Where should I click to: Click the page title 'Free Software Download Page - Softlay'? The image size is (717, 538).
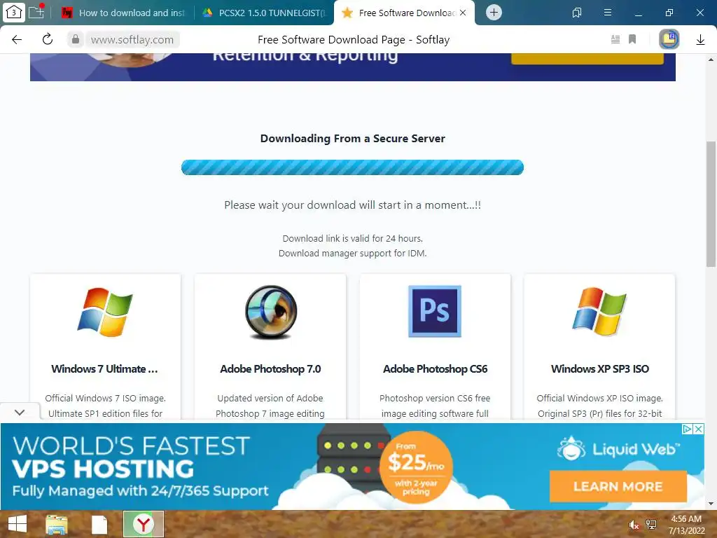[x=354, y=40]
